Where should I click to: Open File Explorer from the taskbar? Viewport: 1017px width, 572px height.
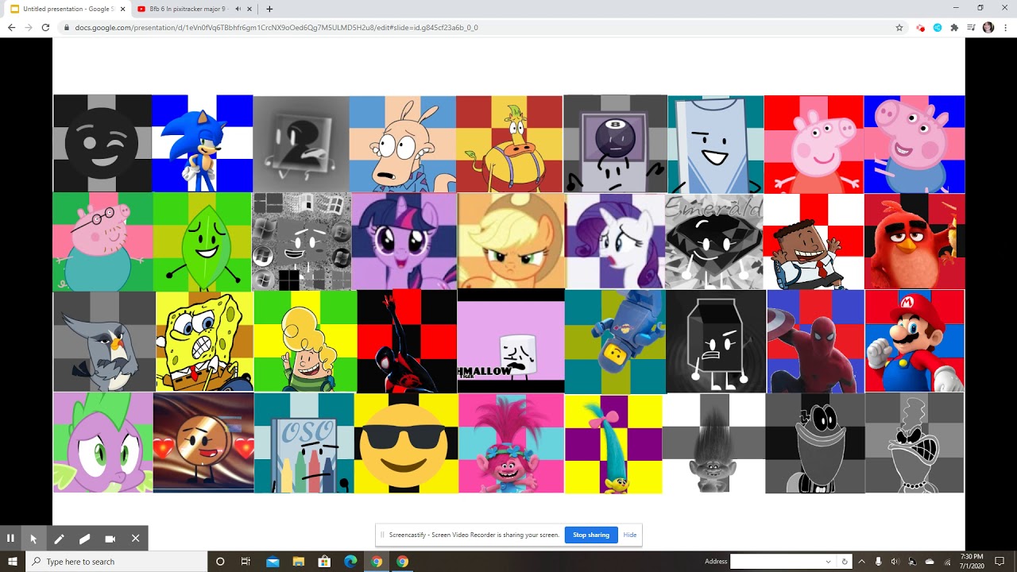click(299, 561)
